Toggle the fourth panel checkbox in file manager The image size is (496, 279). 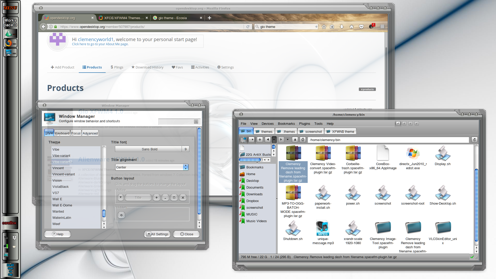pos(417,123)
